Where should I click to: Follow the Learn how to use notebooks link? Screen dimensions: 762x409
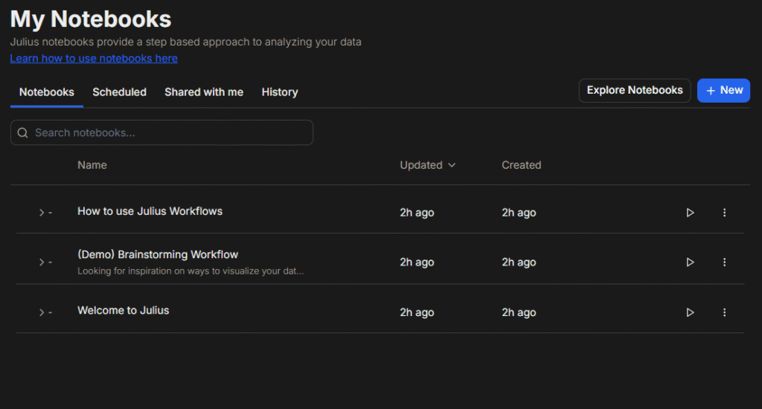(x=94, y=58)
